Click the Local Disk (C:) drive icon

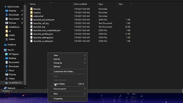pyautogui.click(x=7, y=83)
